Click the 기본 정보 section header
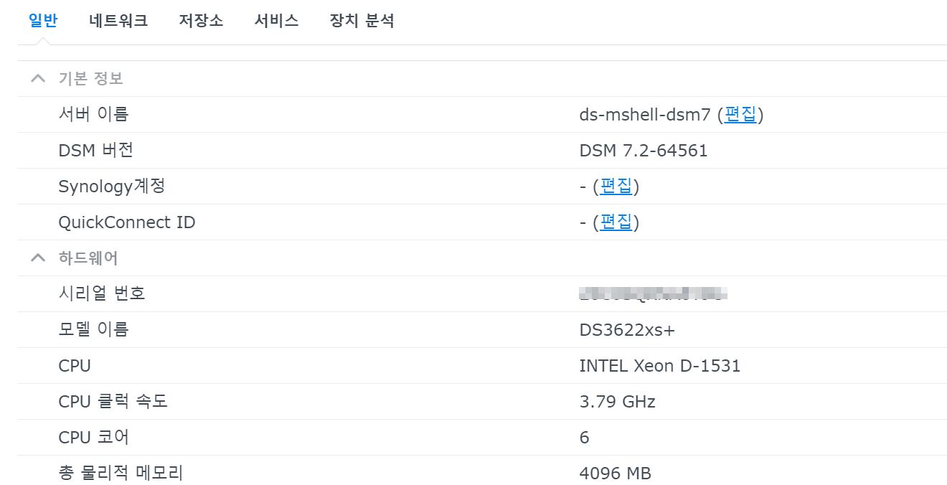 (x=90, y=78)
